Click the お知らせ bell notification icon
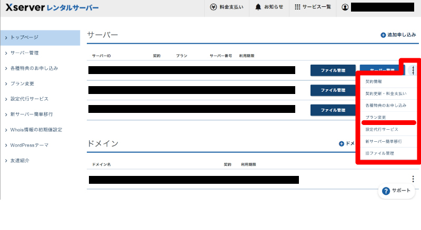Screen dimensions: 421x230 click(258, 8)
